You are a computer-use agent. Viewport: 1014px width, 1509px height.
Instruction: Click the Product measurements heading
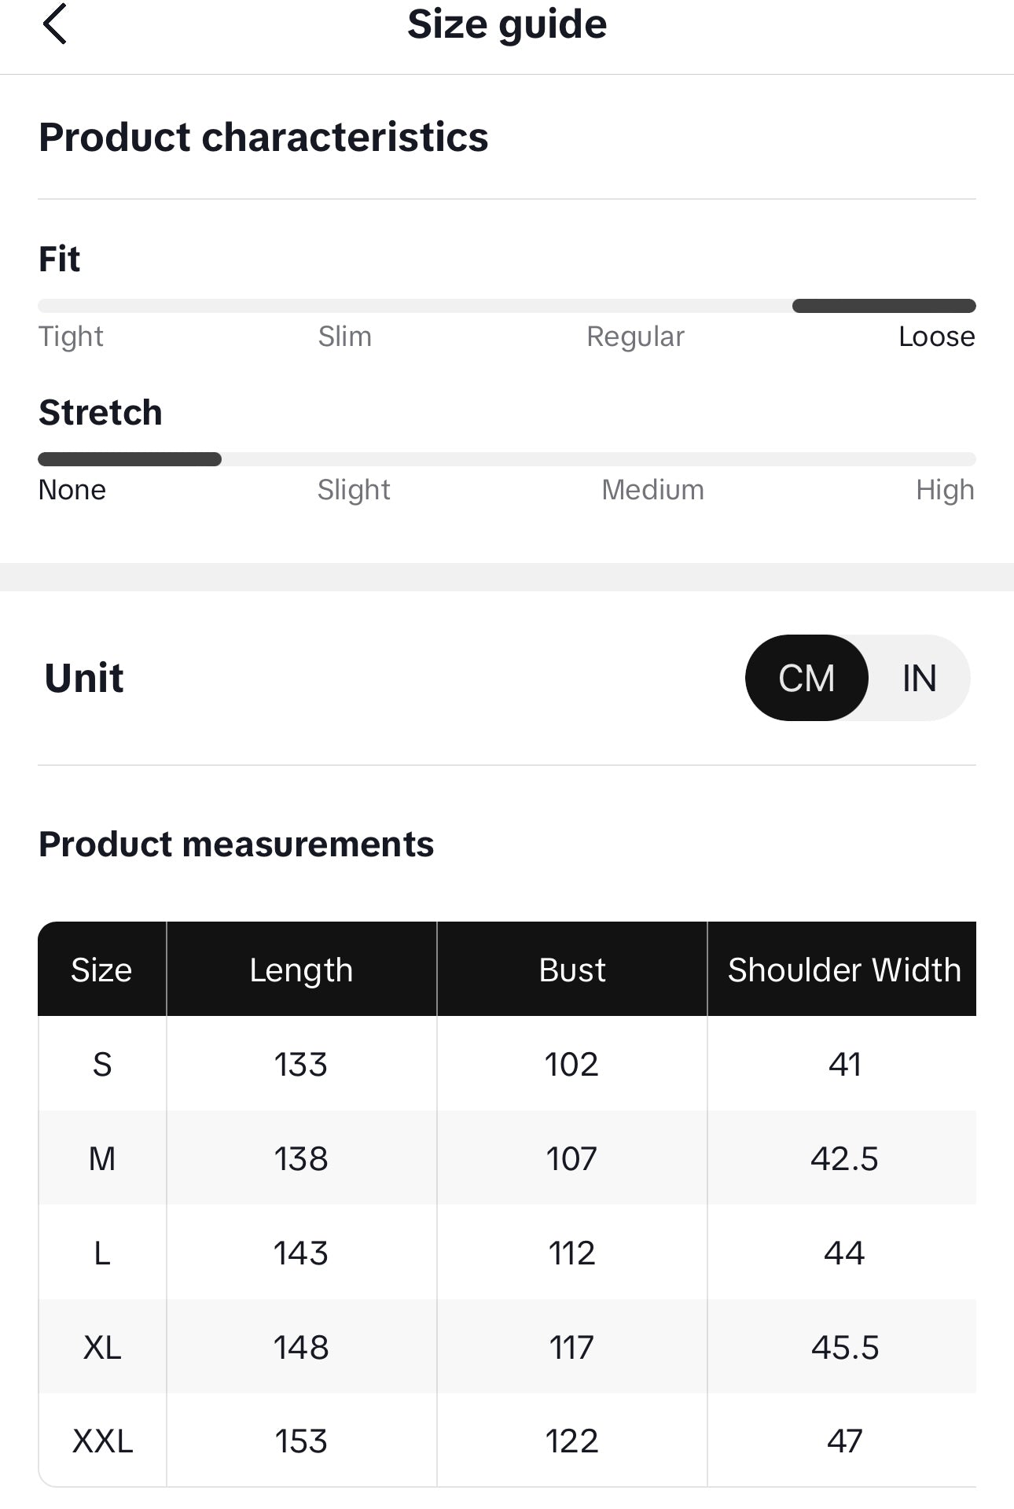(236, 845)
